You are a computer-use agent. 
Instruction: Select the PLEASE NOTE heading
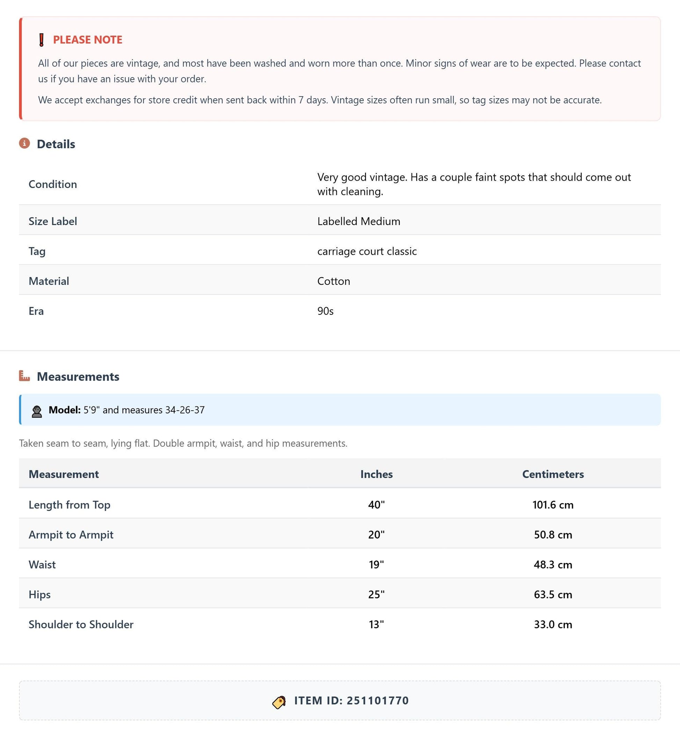(x=88, y=40)
